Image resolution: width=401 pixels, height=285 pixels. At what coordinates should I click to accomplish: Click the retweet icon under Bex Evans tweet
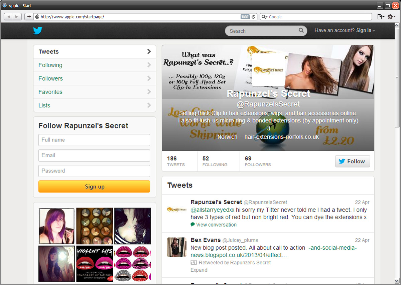coord(193,263)
